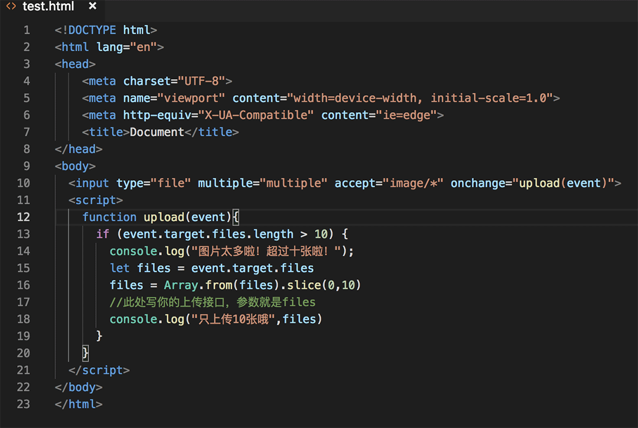638x428 pixels.
Task: Click line number 12 in the gutter
Action: tap(23, 217)
